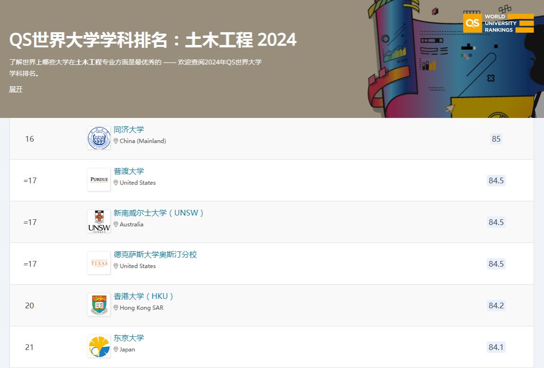Click the =17 rank in UNSW row
544x368 pixels.
[30, 223]
